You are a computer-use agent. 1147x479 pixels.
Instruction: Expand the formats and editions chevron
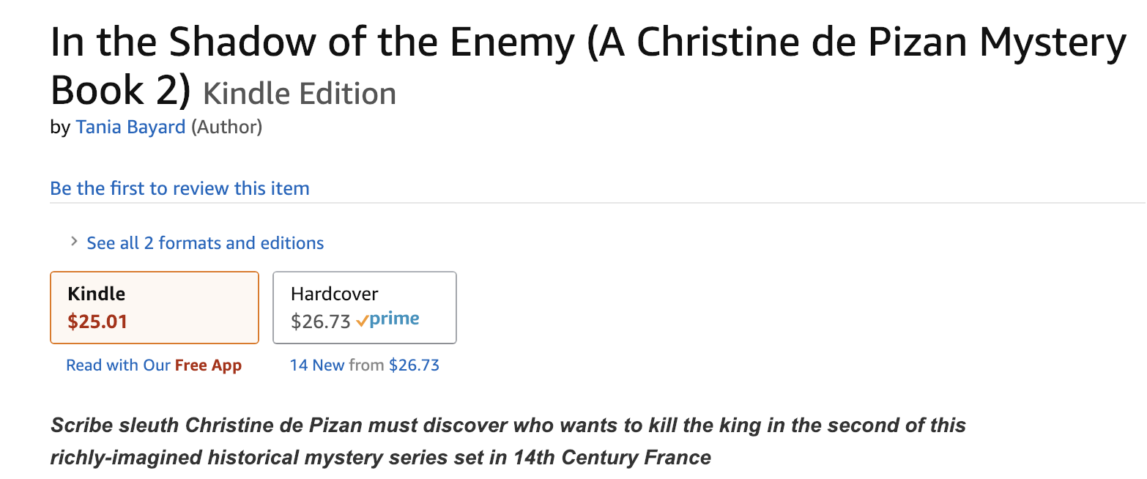(x=74, y=242)
